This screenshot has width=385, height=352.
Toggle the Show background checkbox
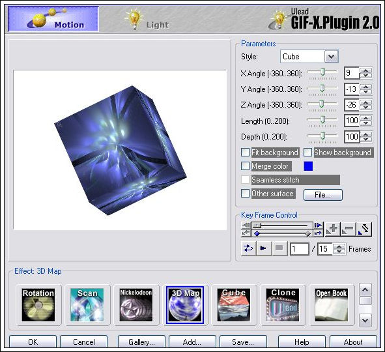coord(307,153)
